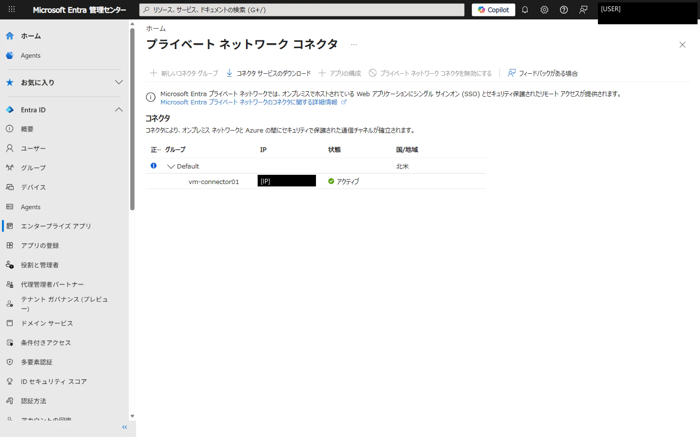
Task: Click the Entra ID diamond icon
Action: 10,110
